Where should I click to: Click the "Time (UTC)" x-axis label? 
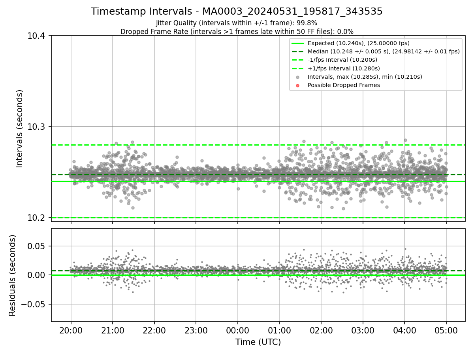[258, 342]
